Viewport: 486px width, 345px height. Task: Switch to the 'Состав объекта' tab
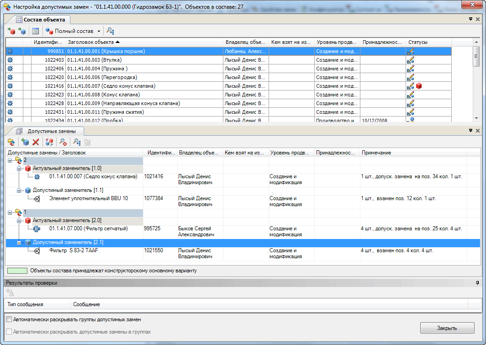tap(40, 19)
